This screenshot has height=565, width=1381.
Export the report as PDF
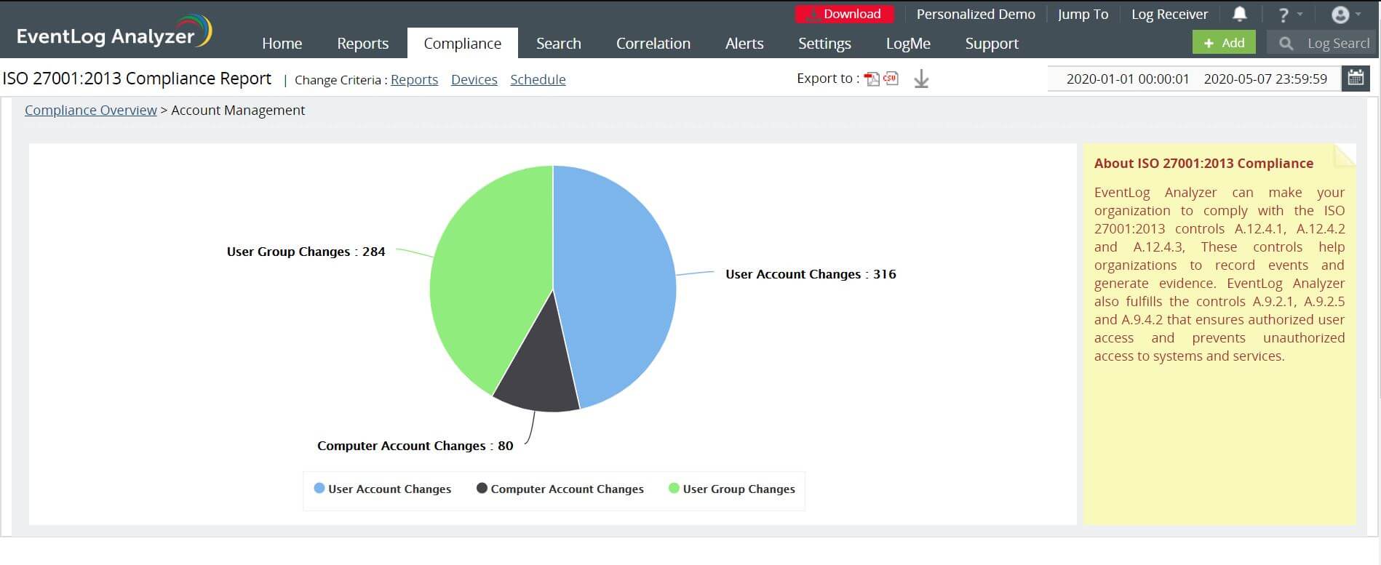click(x=872, y=79)
